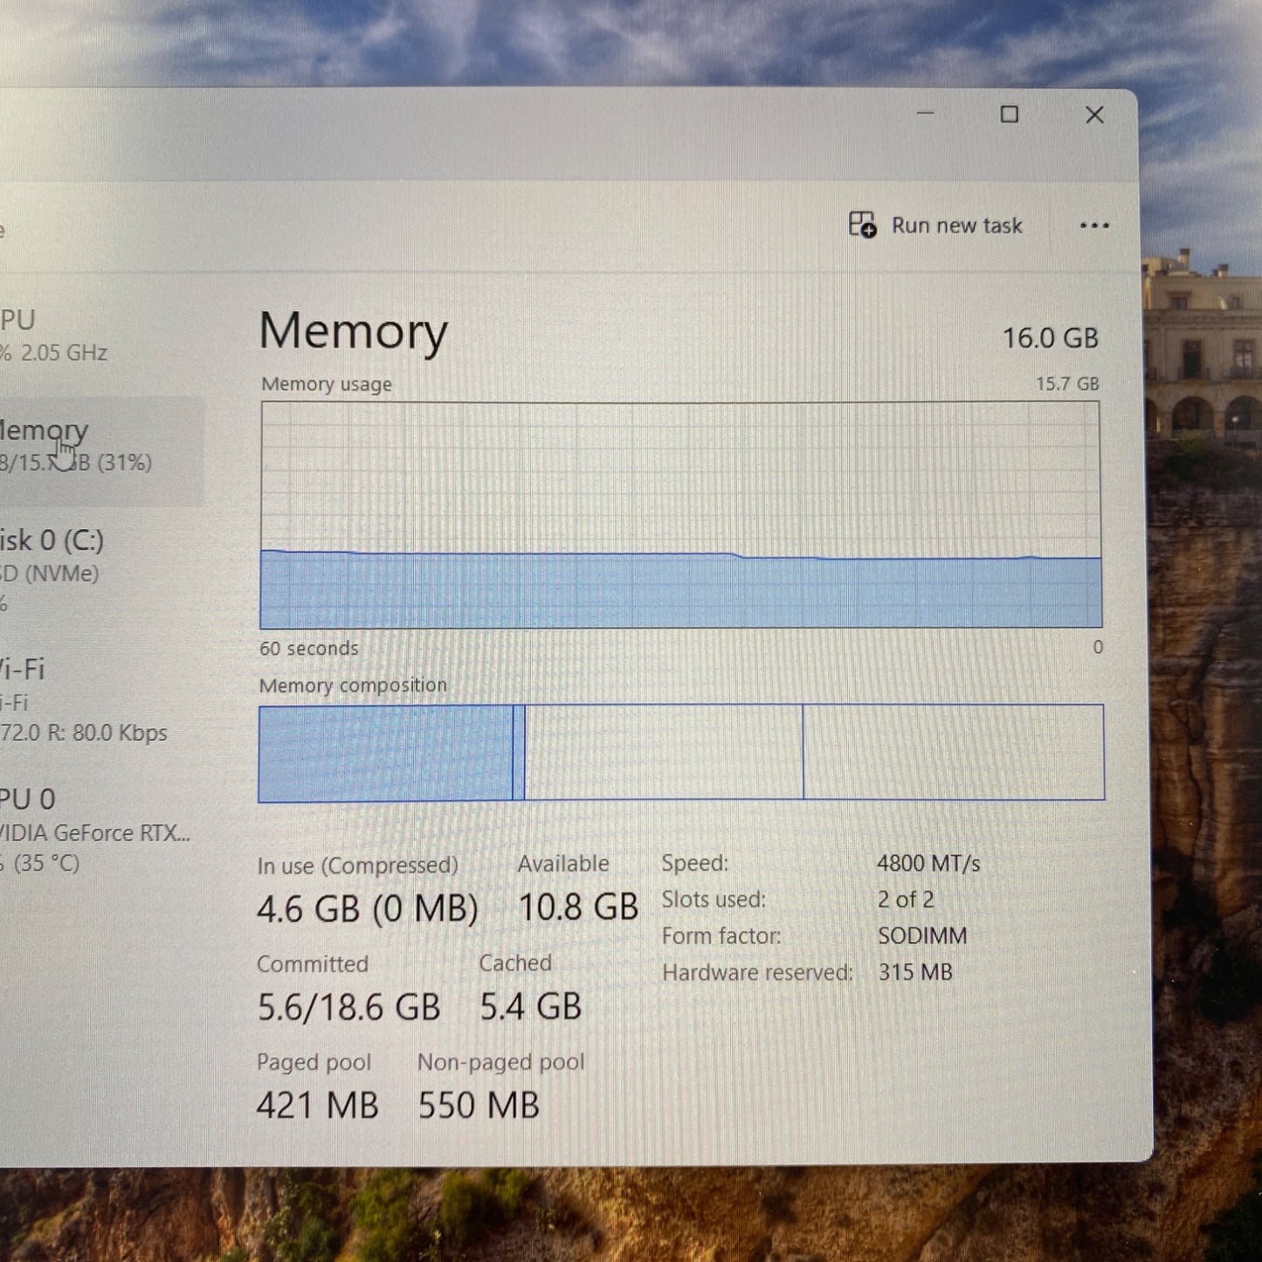Click the 4800 MT/s speed value

pyautogui.click(x=928, y=864)
